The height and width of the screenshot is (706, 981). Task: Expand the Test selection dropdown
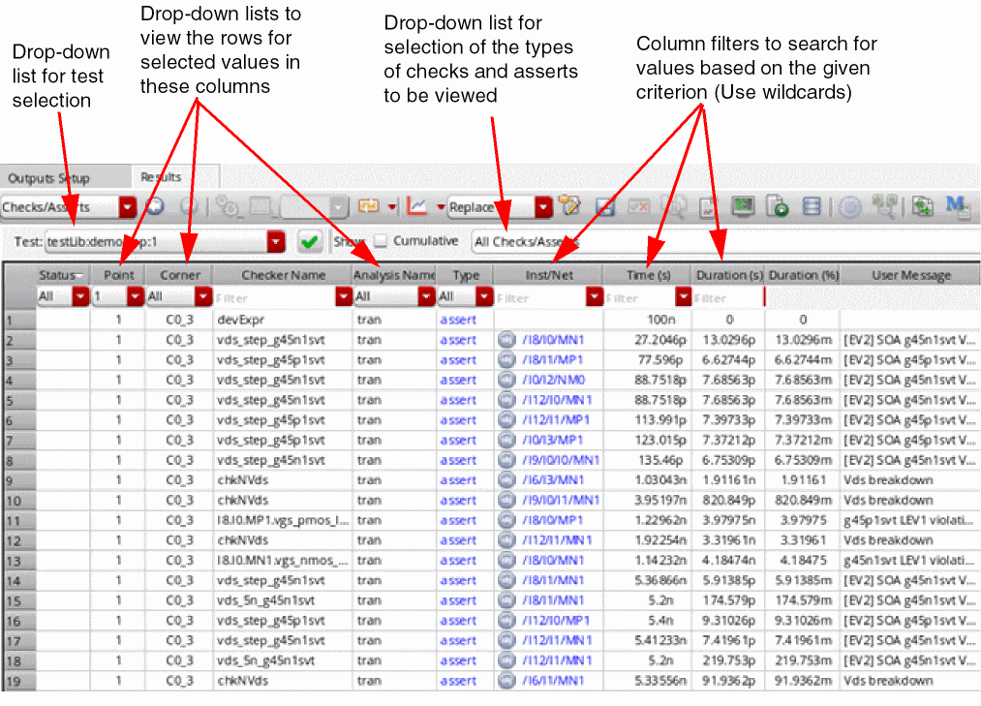point(277,242)
